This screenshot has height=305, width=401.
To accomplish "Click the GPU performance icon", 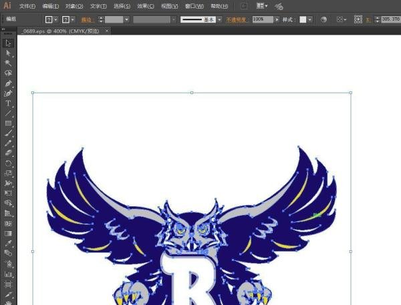I will click(279, 7).
